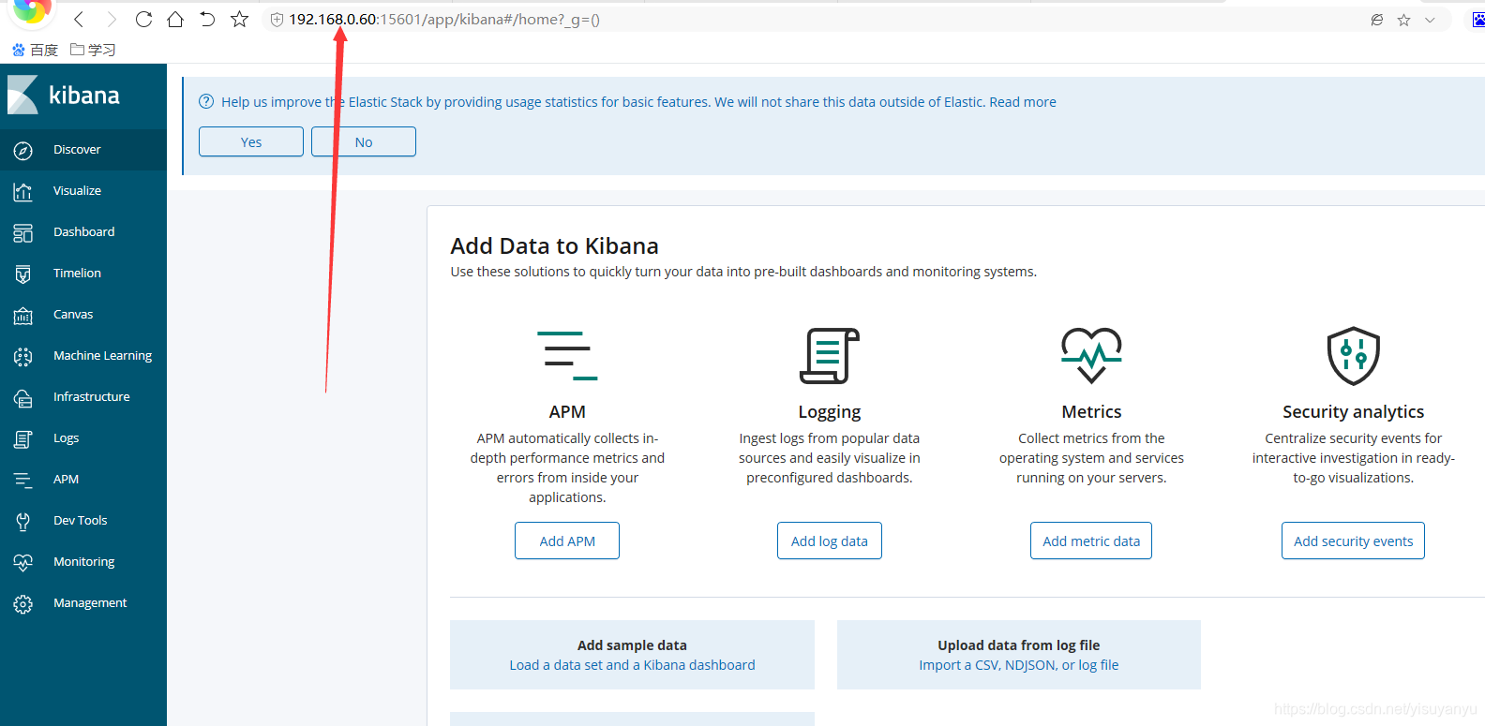Click the star icon at address bar right

1403,20
